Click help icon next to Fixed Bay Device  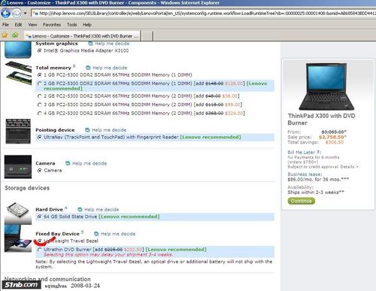pos(96,234)
